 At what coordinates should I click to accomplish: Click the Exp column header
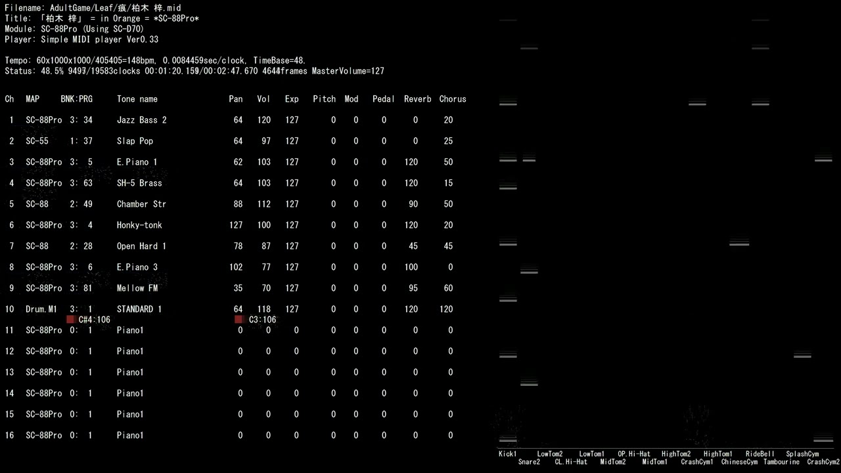click(292, 99)
